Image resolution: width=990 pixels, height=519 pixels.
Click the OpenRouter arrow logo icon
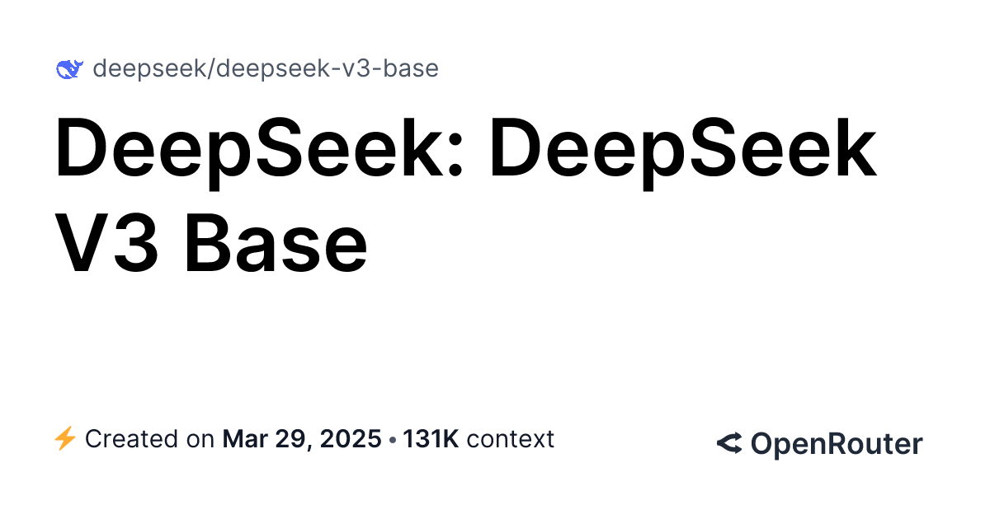[x=729, y=444]
